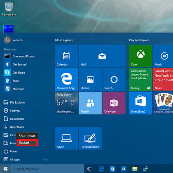Choose Restart from power menu

[x=27, y=143]
